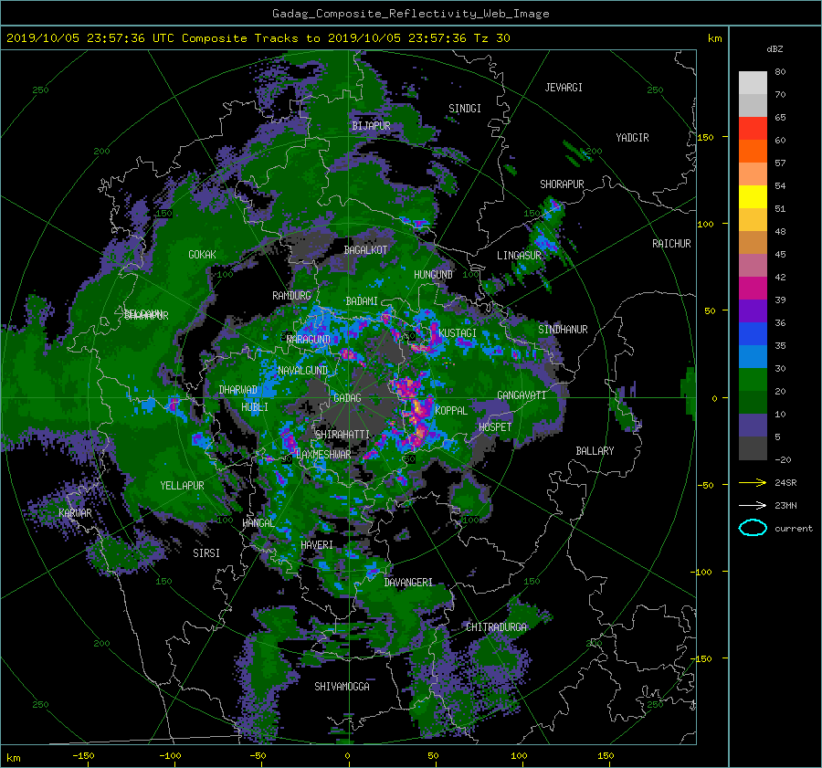Pick the bright green 30 dBZ legend swatch
This screenshot has width=822, height=768.
pyautogui.click(x=753, y=380)
